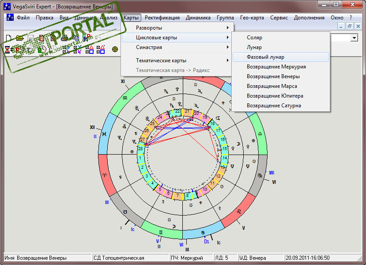Open the ? help menu
This screenshot has height=265, width=366.
351,18
